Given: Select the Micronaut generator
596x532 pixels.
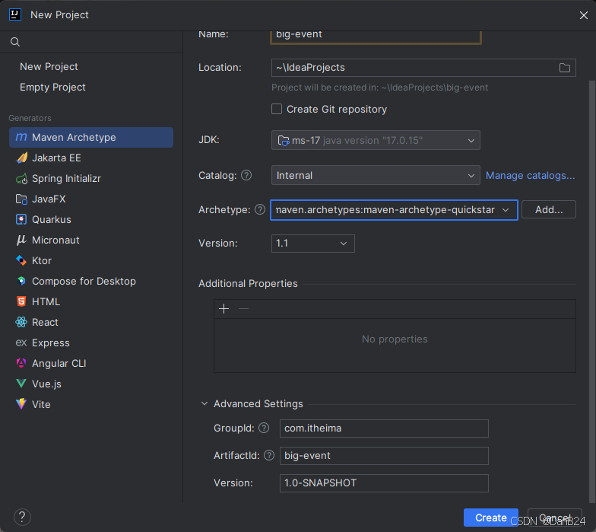Looking at the screenshot, I should pyautogui.click(x=91, y=240).
